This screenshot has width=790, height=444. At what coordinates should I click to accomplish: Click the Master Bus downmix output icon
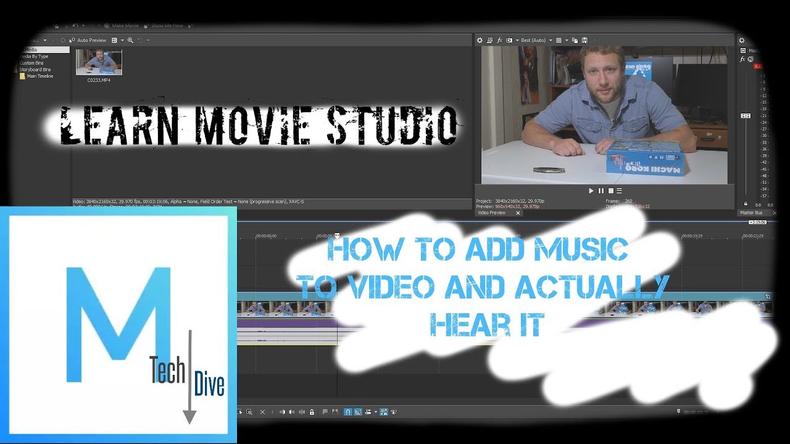(743, 51)
